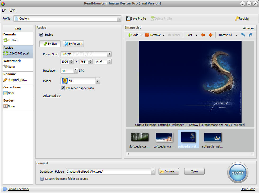
Task: Decrease height with the down stepper arrow
Action: point(90,63)
